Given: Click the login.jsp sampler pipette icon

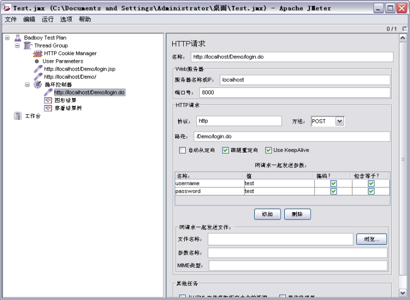Looking at the screenshot, I should 38,69.
